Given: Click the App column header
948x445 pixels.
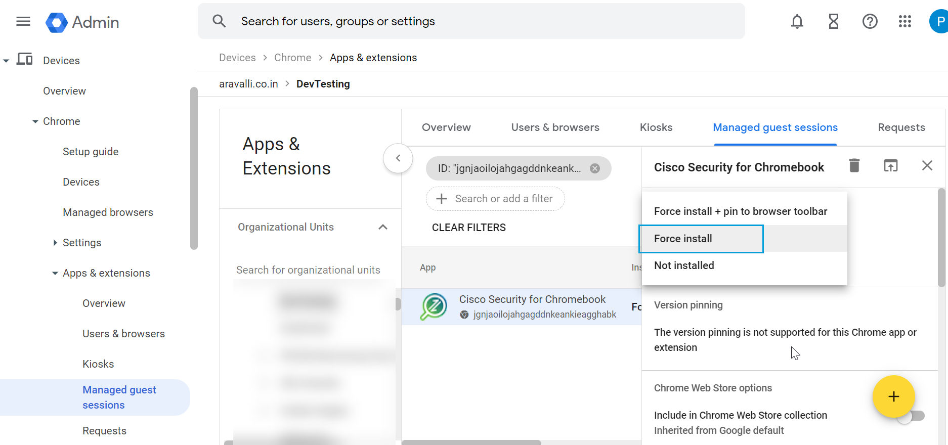Looking at the screenshot, I should coord(427,268).
